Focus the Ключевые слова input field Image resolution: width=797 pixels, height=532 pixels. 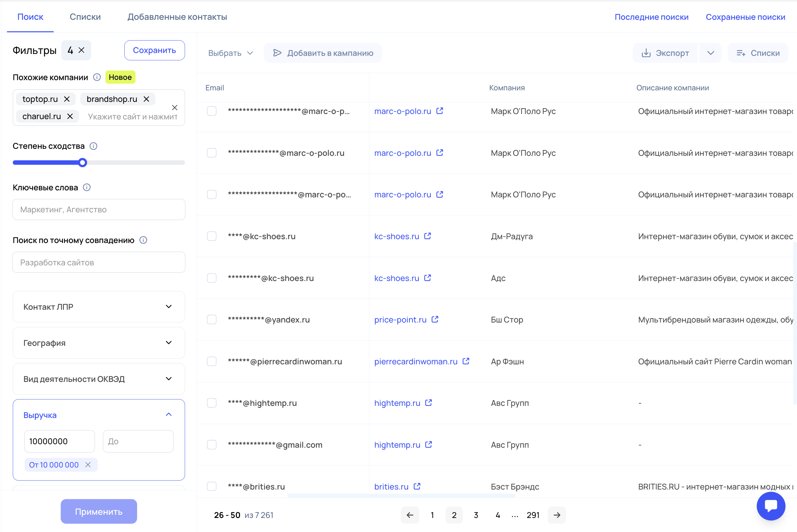click(99, 209)
